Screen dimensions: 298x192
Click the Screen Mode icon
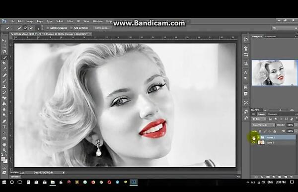point(4,173)
